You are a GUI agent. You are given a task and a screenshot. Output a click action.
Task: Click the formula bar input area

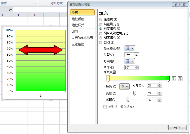click(x=40, y=9)
